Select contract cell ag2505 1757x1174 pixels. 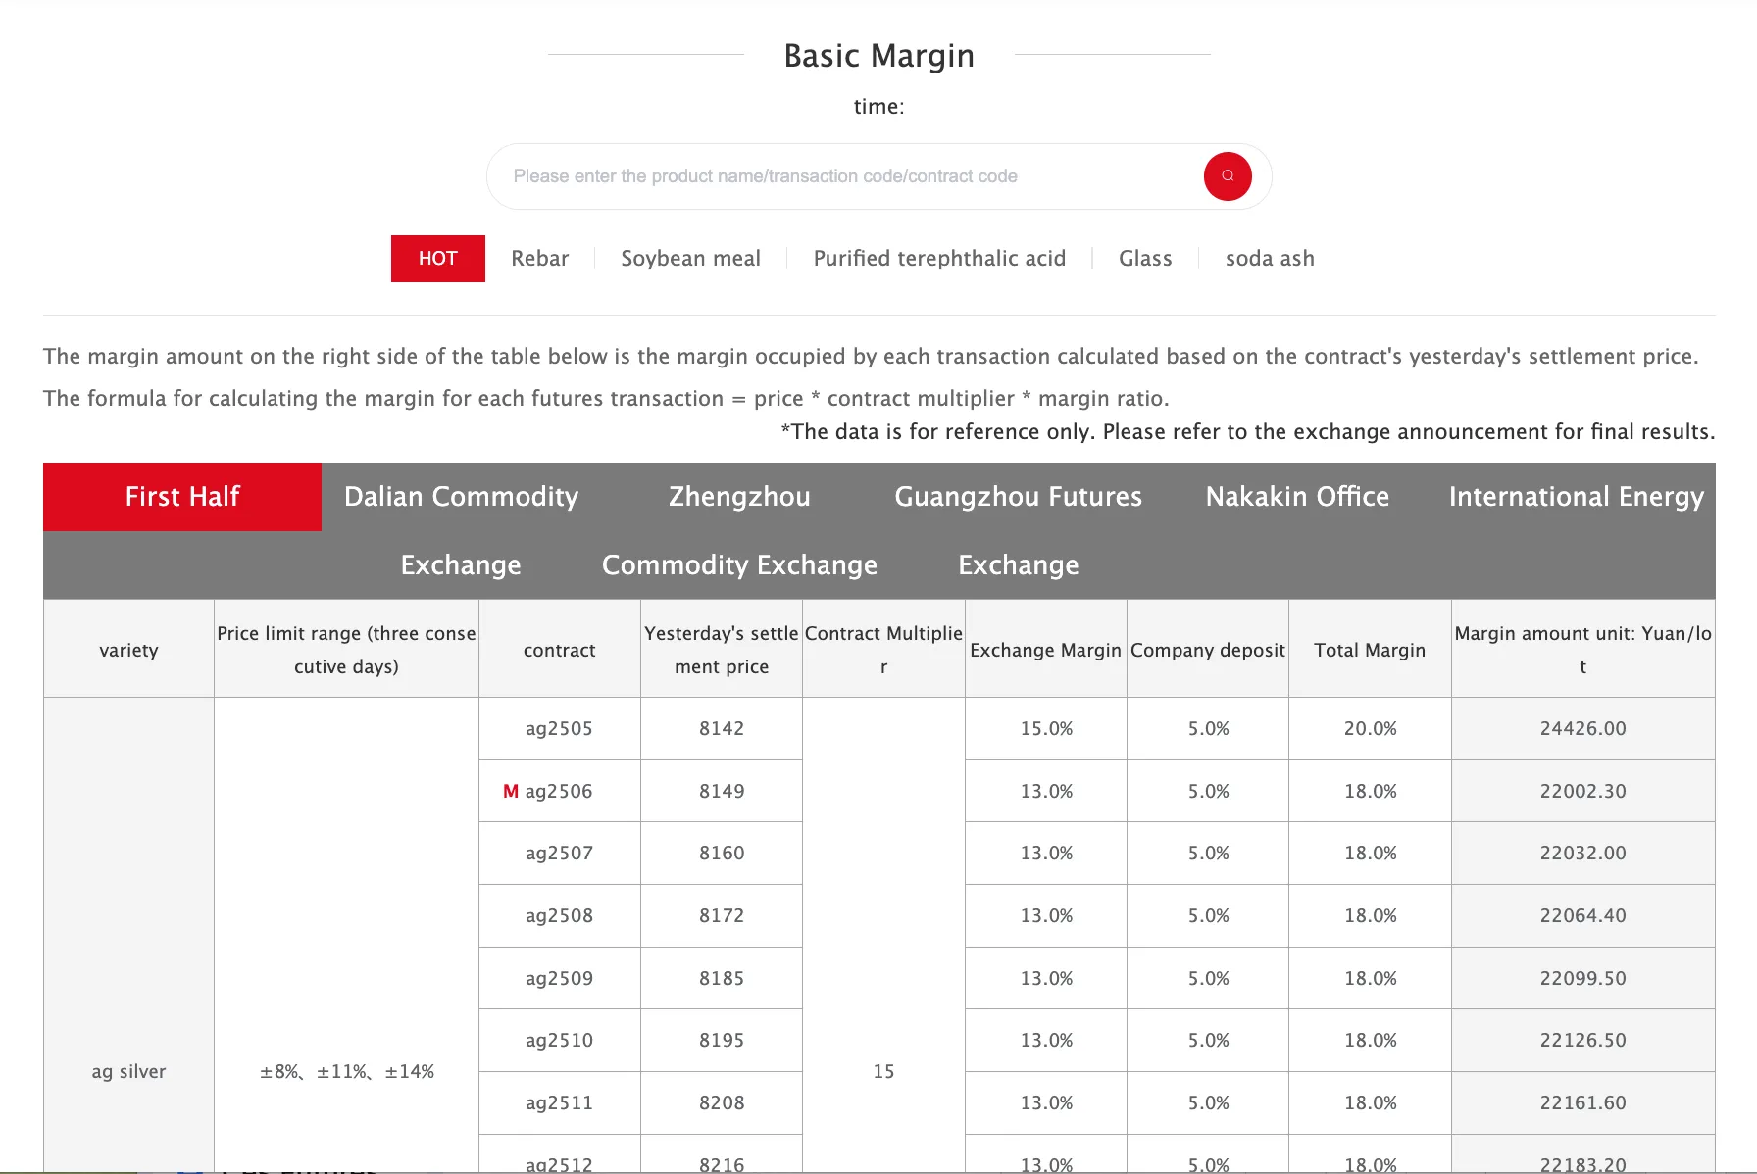(x=560, y=729)
